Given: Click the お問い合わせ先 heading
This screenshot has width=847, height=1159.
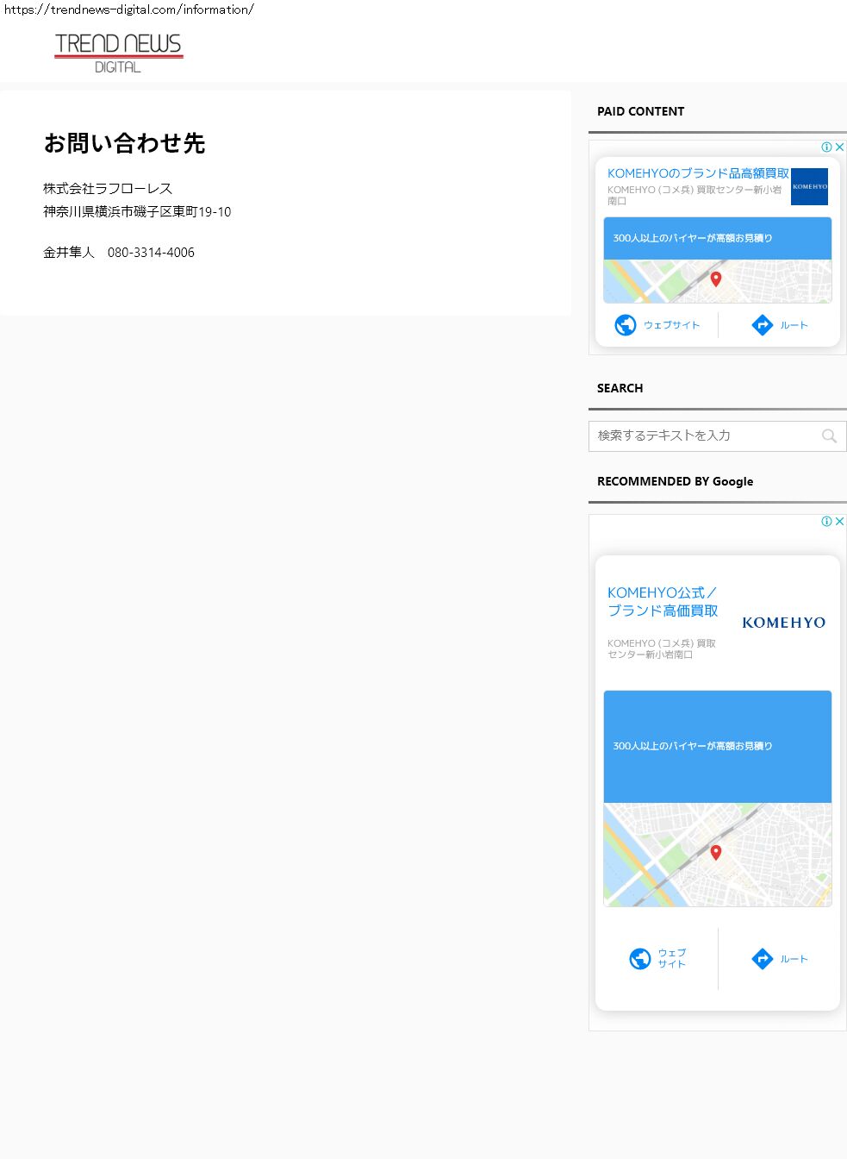Looking at the screenshot, I should 124,143.
